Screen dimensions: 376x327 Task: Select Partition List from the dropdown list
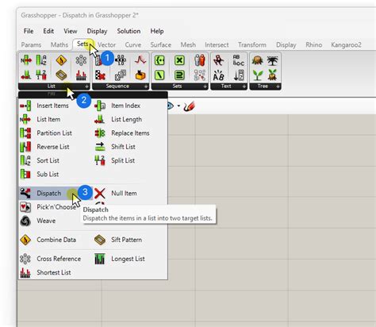[x=55, y=133]
